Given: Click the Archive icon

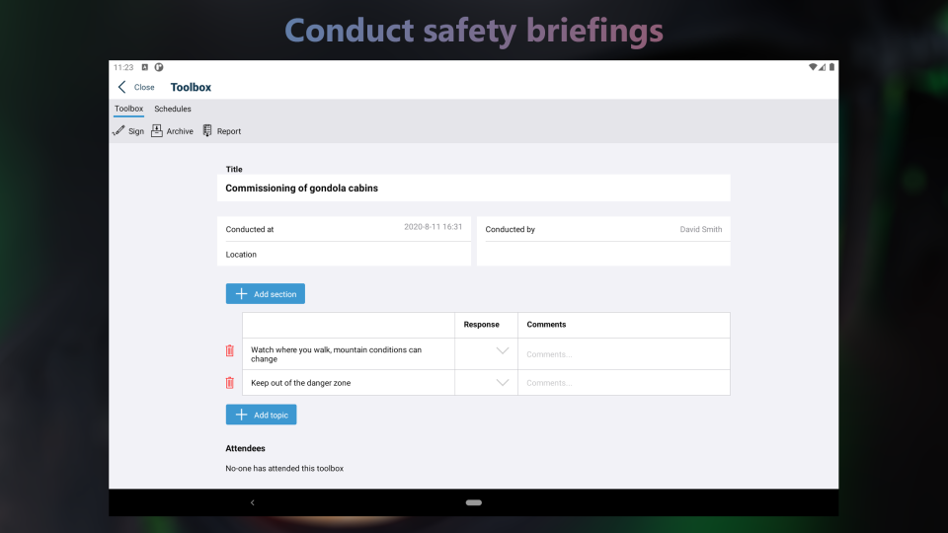Looking at the screenshot, I should [x=157, y=130].
